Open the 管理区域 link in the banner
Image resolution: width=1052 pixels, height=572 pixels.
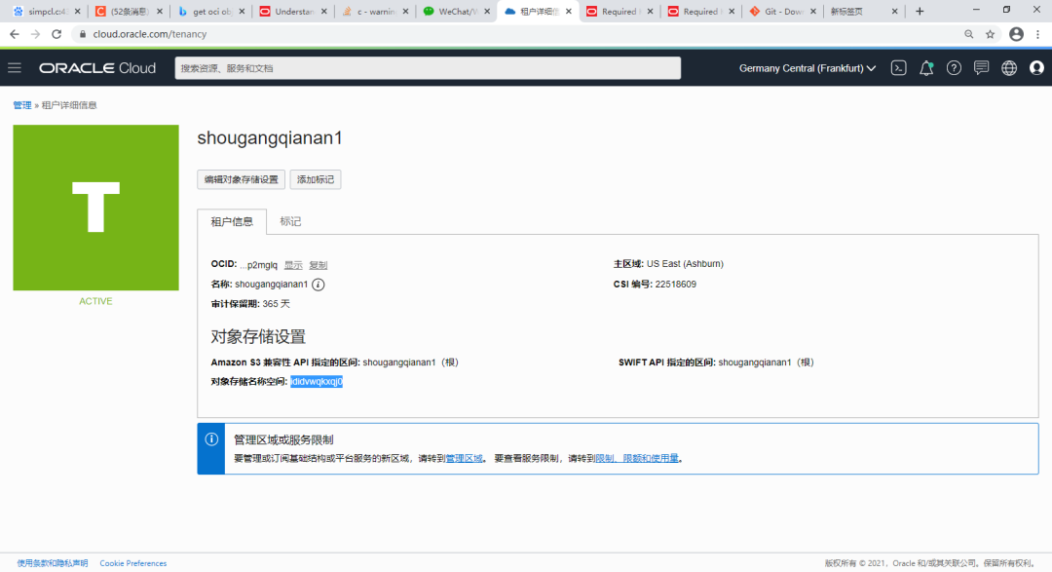coord(465,459)
